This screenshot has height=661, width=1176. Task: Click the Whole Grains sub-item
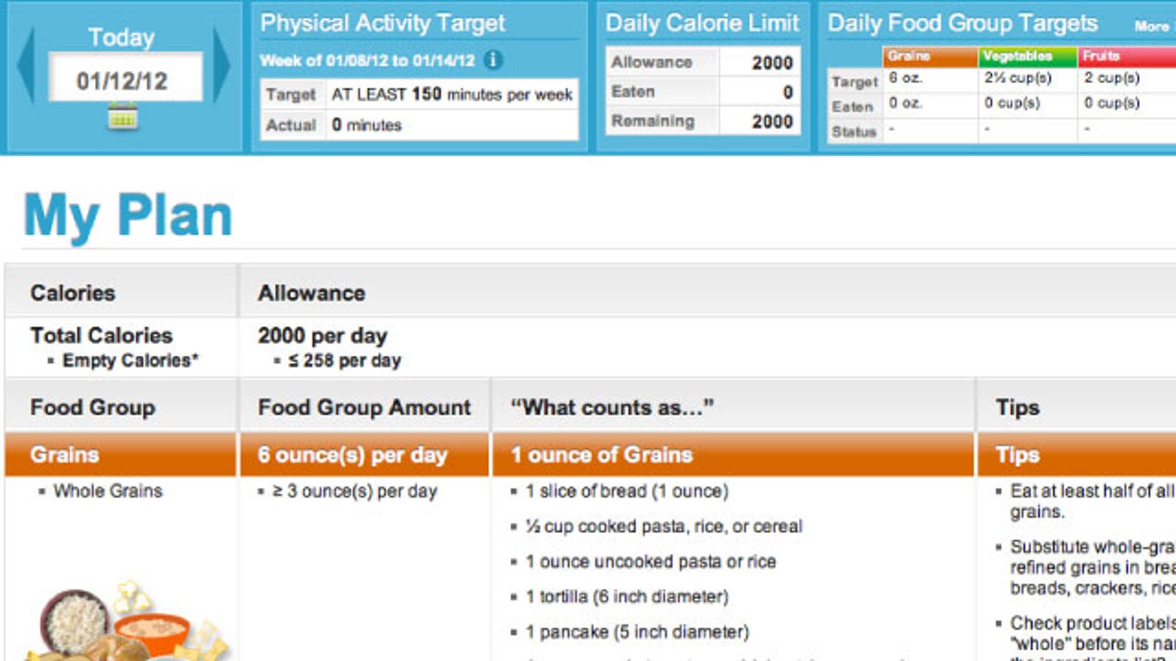click(107, 491)
